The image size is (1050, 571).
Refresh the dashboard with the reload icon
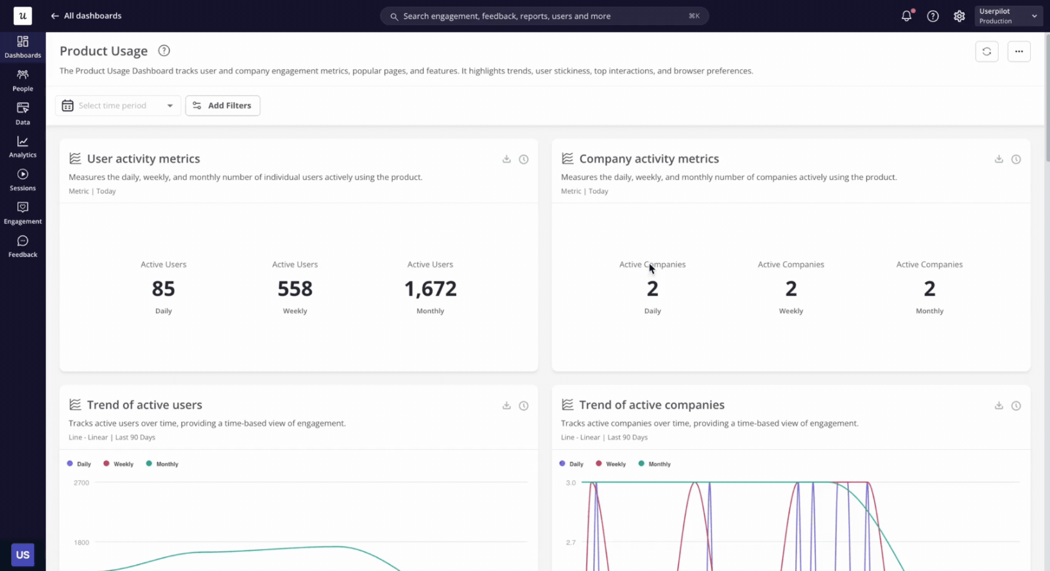point(987,51)
